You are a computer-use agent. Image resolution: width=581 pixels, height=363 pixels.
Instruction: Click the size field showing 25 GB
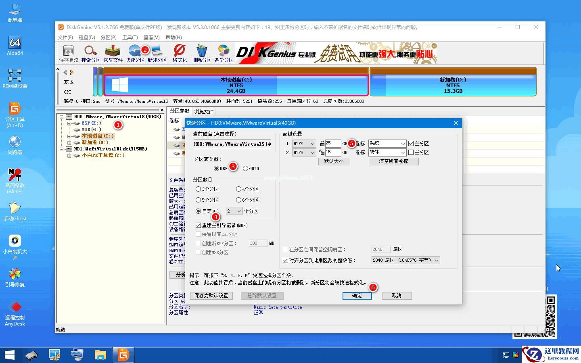333,143
